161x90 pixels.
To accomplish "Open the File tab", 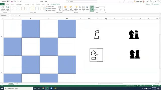I will 2,4.
